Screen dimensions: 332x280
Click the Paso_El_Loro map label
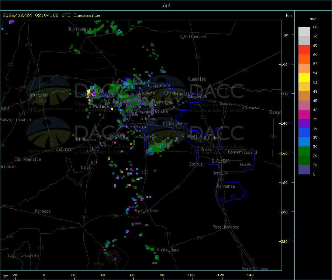coord(255,269)
